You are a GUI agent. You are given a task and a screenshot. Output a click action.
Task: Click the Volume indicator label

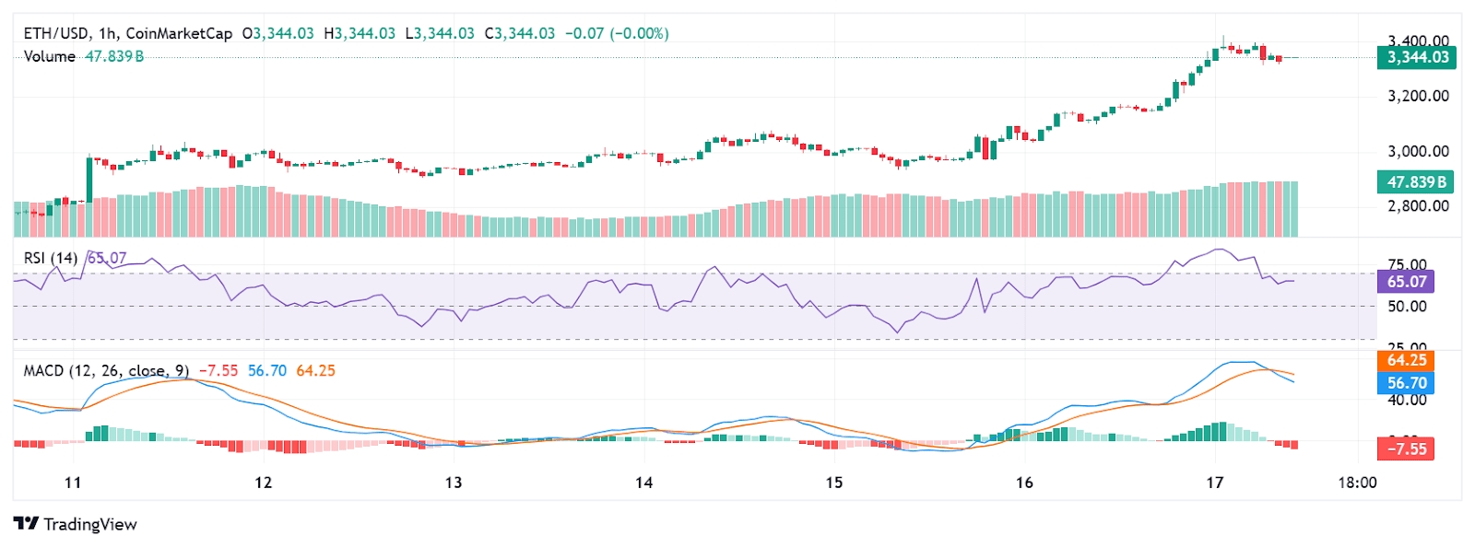(x=50, y=56)
